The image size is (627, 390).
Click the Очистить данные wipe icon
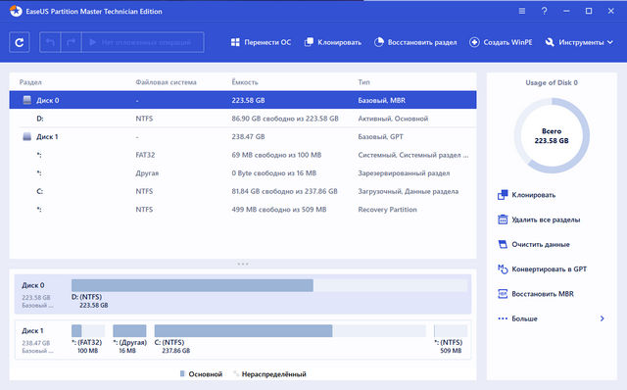point(503,244)
